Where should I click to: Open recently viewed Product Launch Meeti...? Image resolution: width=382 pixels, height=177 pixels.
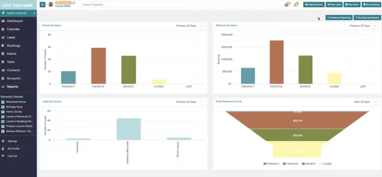point(20,126)
